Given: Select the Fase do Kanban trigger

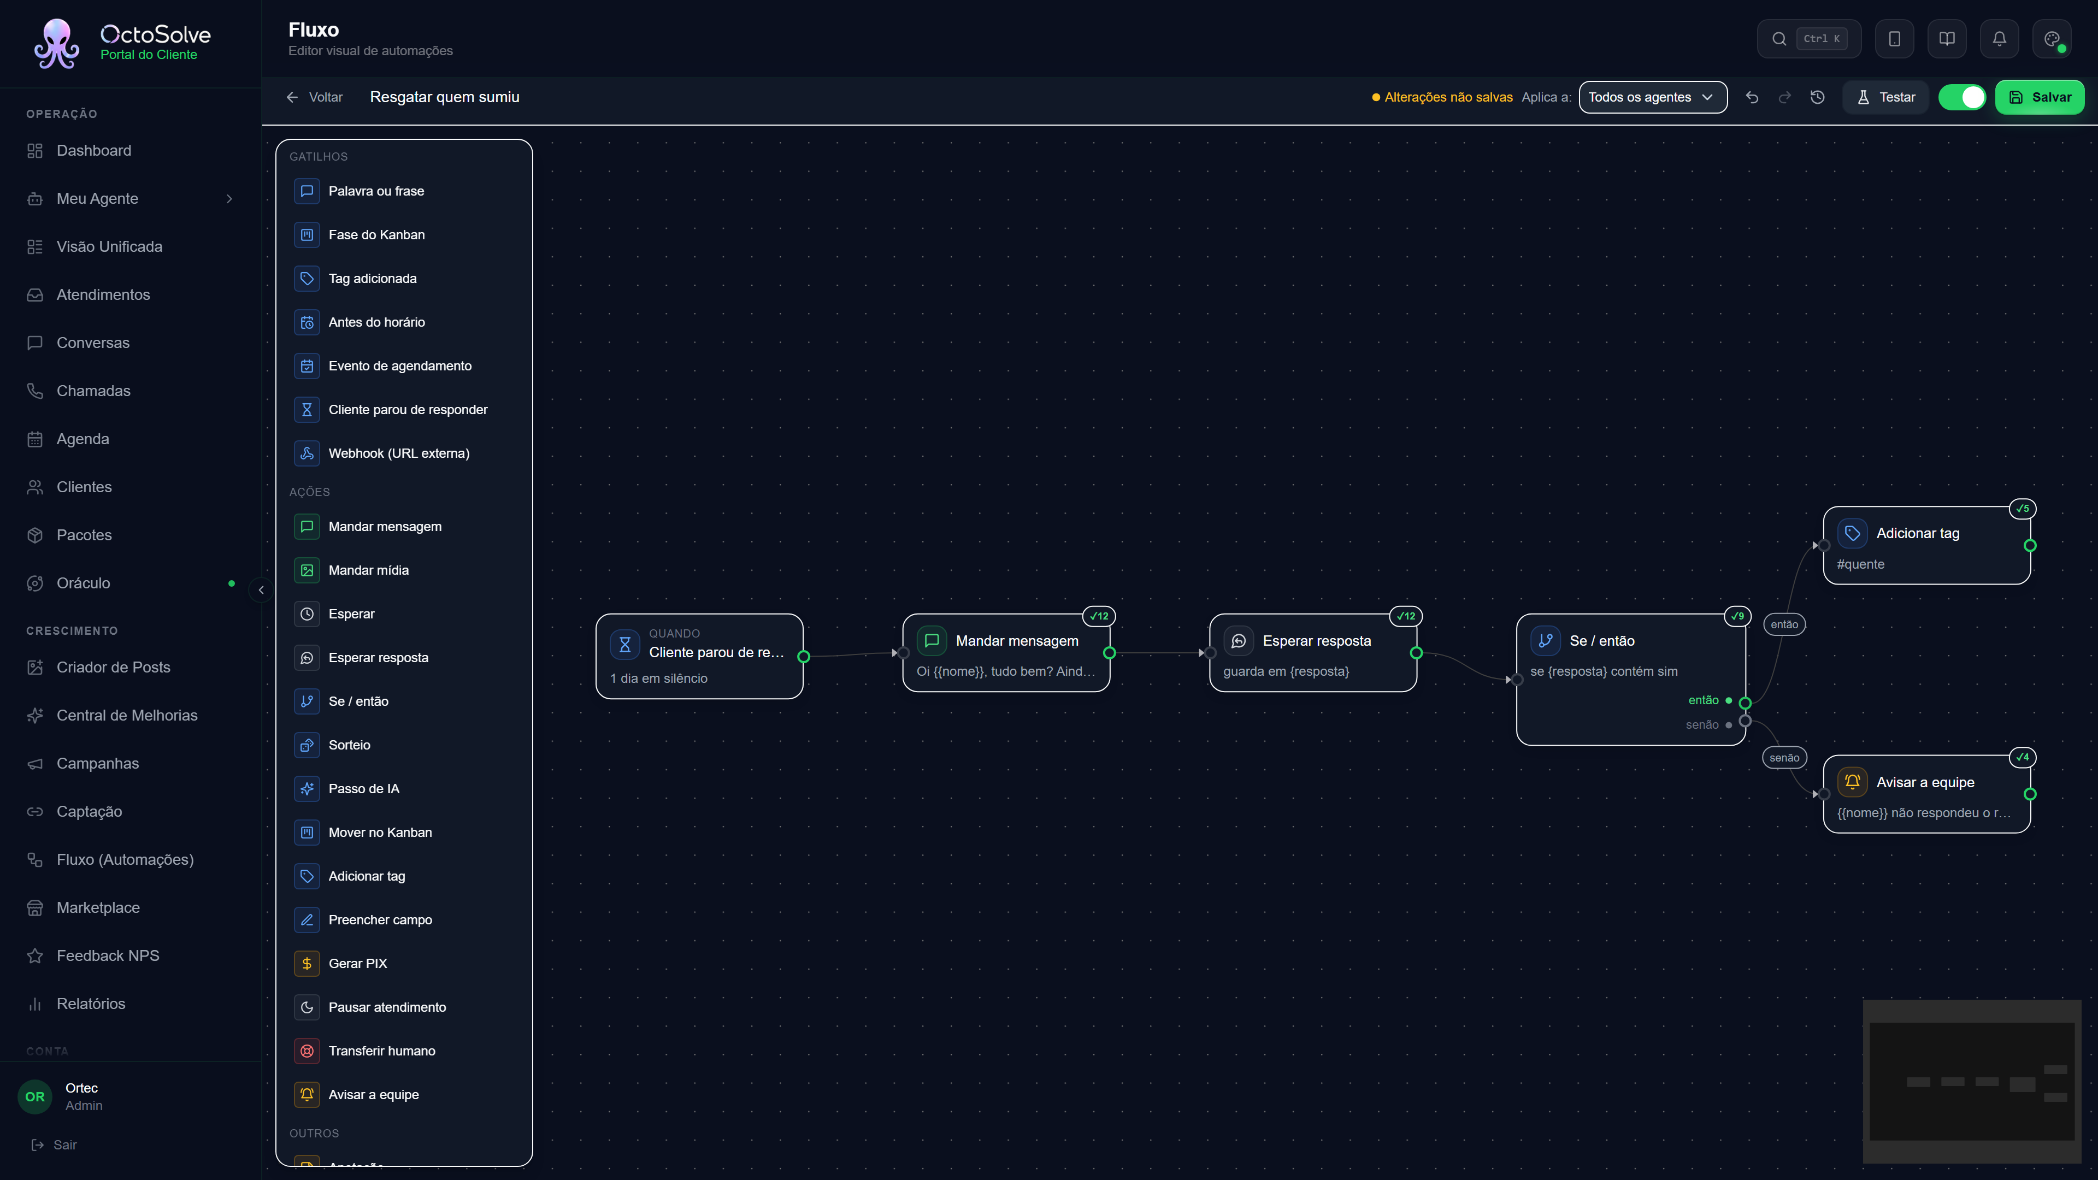Looking at the screenshot, I should [404, 234].
